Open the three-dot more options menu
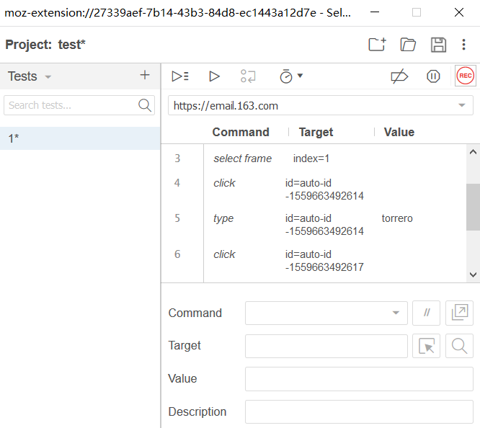The width and height of the screenshot is (480, 428). click(x=464, y=45)
